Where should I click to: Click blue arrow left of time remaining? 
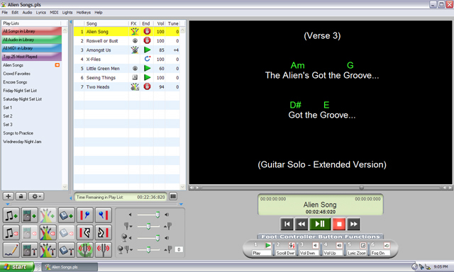(x=71, y=198)
